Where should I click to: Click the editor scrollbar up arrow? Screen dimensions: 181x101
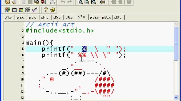[176, 24]
